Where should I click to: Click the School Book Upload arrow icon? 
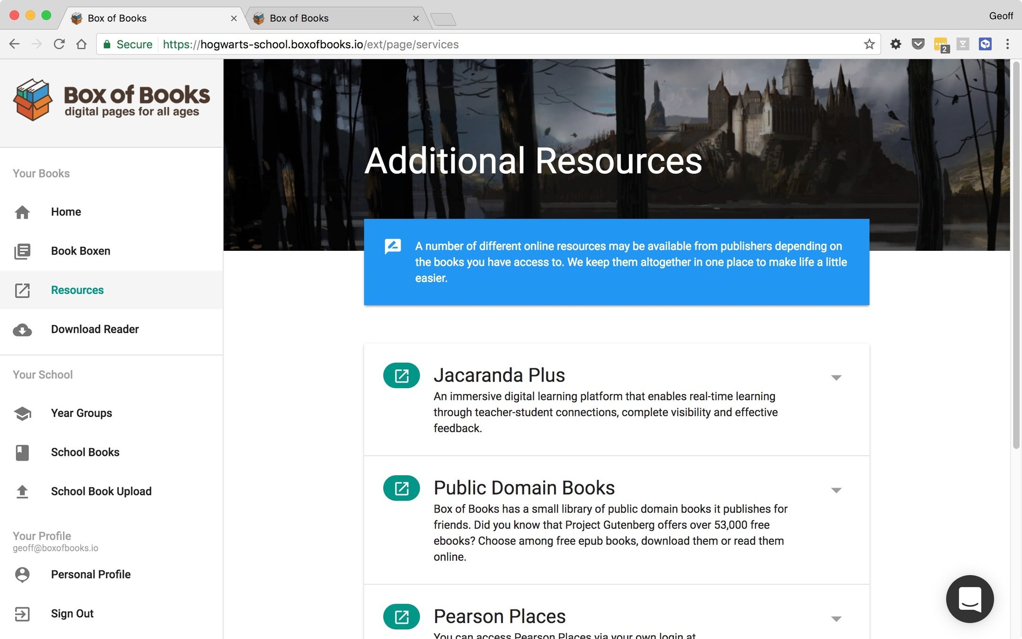pyautogui.click(x=22, y=491)
